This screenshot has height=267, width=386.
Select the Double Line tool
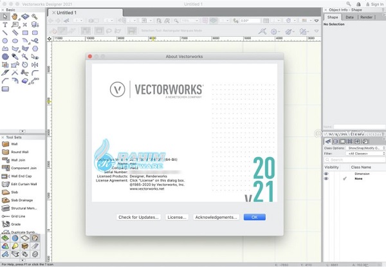click(x=15, y=32)
